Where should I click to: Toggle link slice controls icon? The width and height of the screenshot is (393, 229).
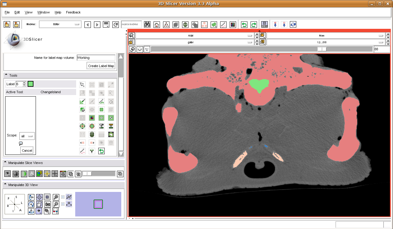(132, 49)
